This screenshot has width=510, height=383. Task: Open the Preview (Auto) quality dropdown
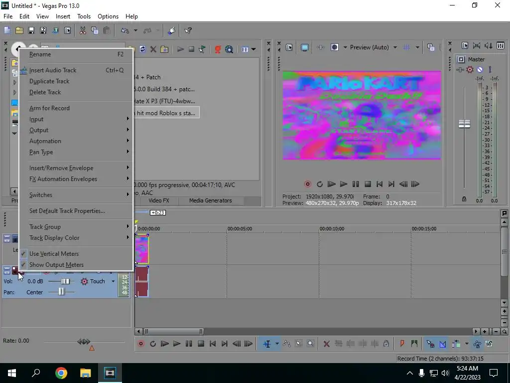point(395,47)
